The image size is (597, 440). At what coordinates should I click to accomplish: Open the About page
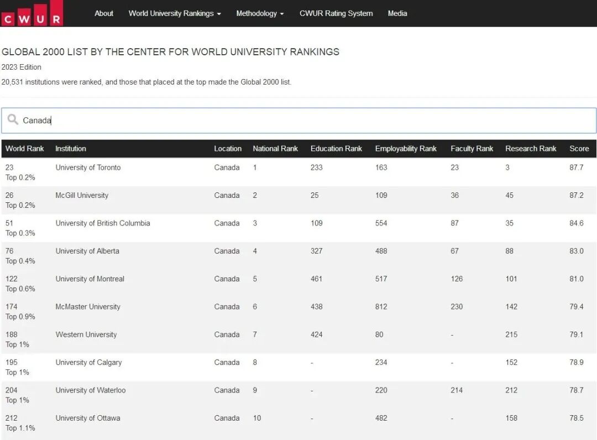(103, 13)
